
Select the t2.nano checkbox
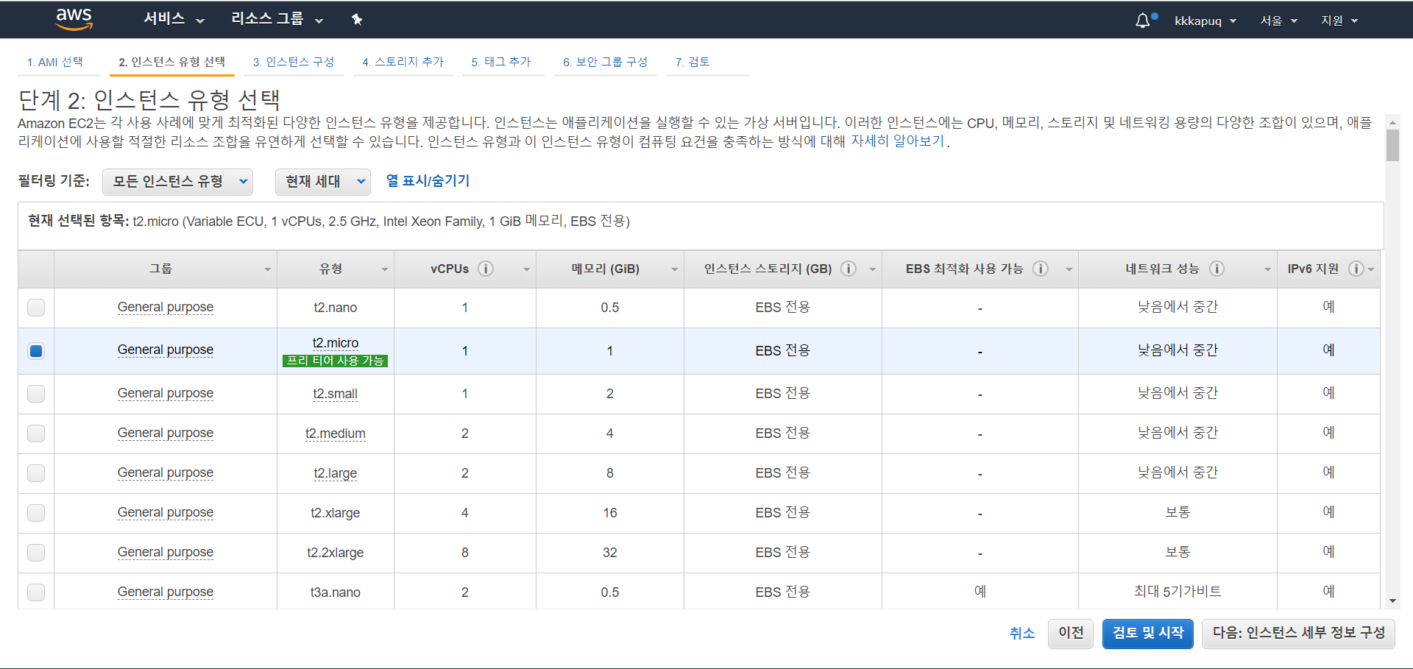(x=36, y=308)
